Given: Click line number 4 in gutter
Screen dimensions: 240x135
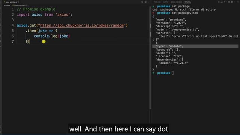Looking at the screenshot, I should (13, 25).
